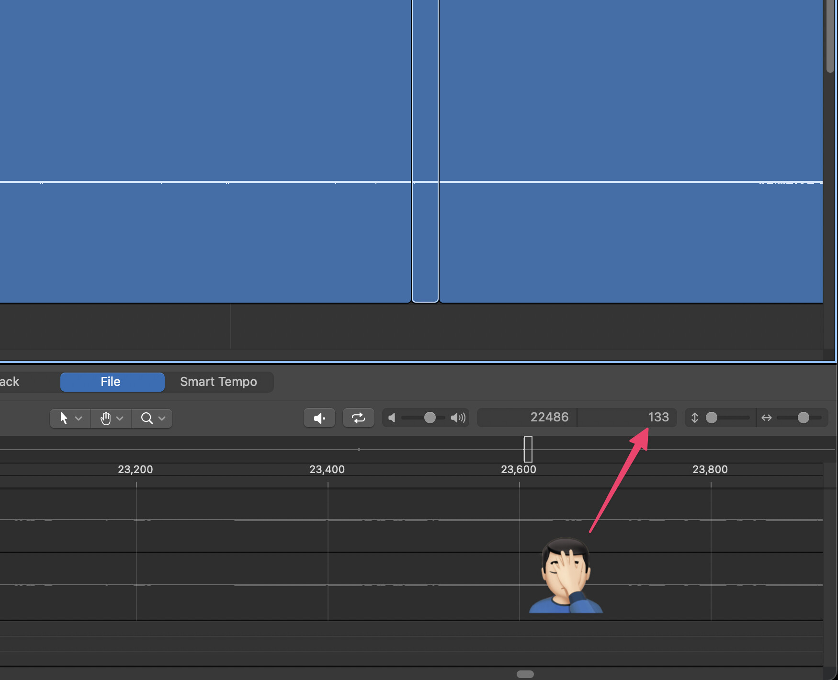
Task: Click the vertical zoom arrows icon
Action: pyautogui.click(x=694, y=418)
